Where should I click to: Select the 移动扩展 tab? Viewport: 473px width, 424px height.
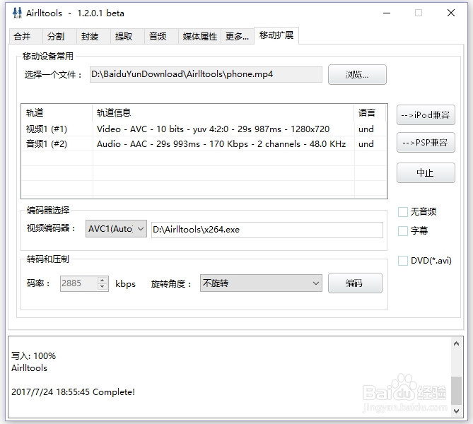coord(276,35)
